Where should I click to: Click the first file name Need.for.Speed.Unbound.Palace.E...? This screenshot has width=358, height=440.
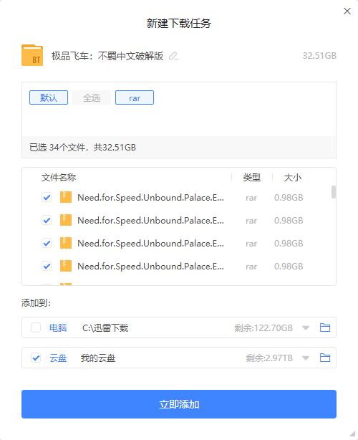click(x=150, y=198)
